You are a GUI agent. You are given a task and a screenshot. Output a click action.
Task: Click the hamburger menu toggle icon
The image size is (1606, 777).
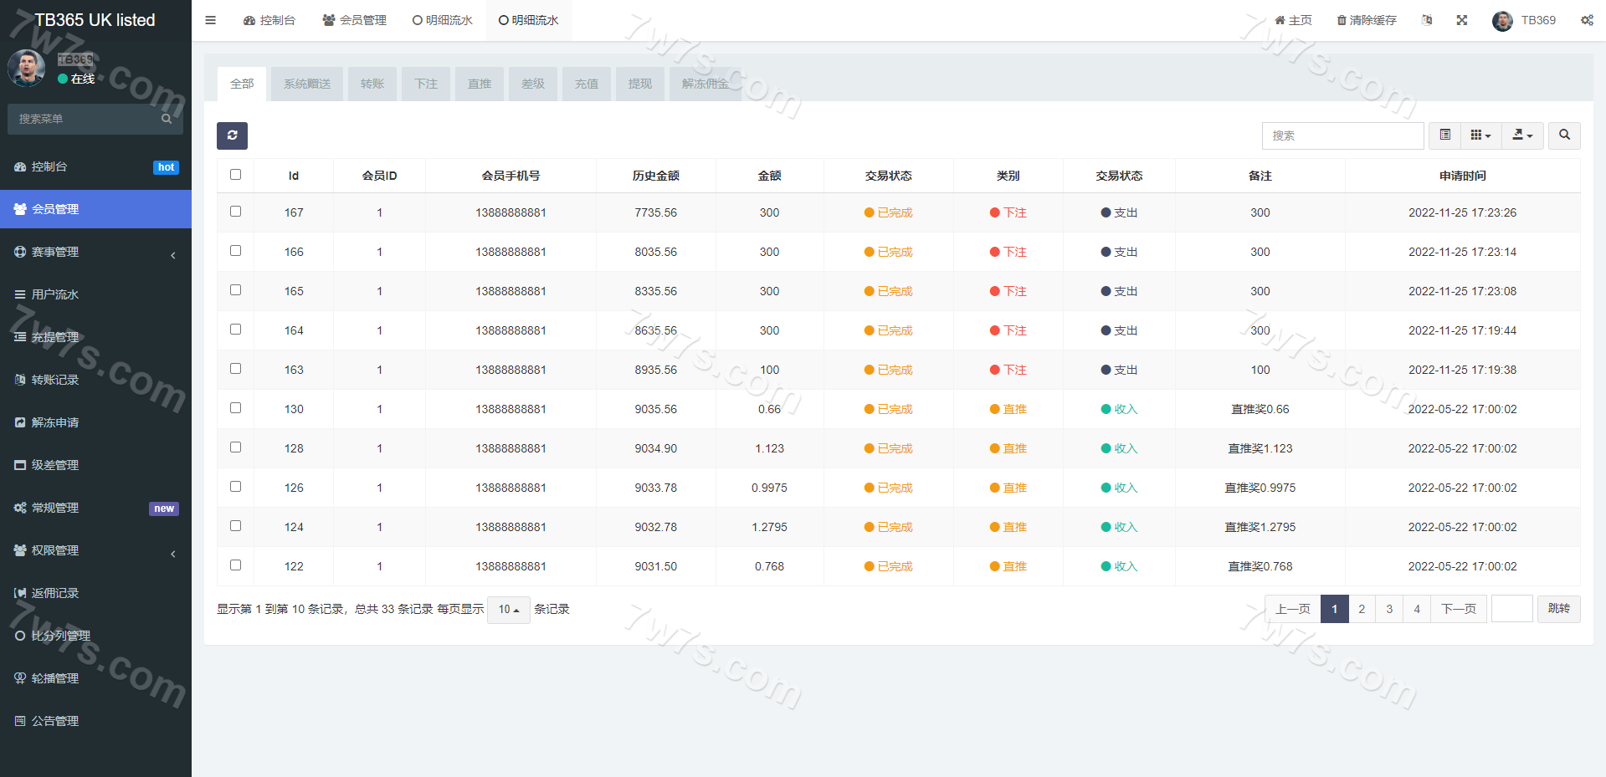click(x=210, y=20)
